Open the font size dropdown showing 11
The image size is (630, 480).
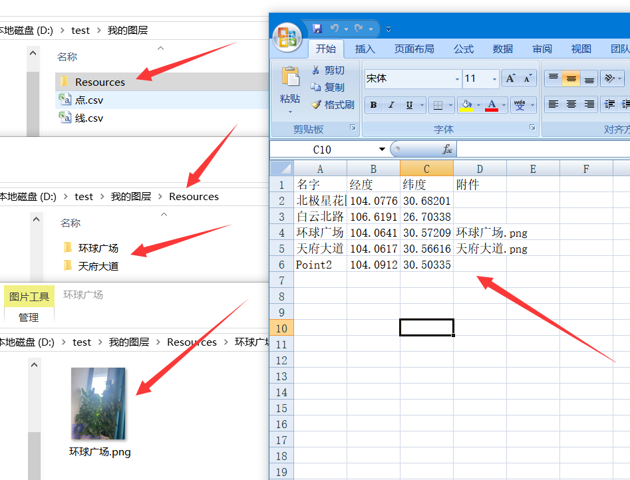point(494,78)
